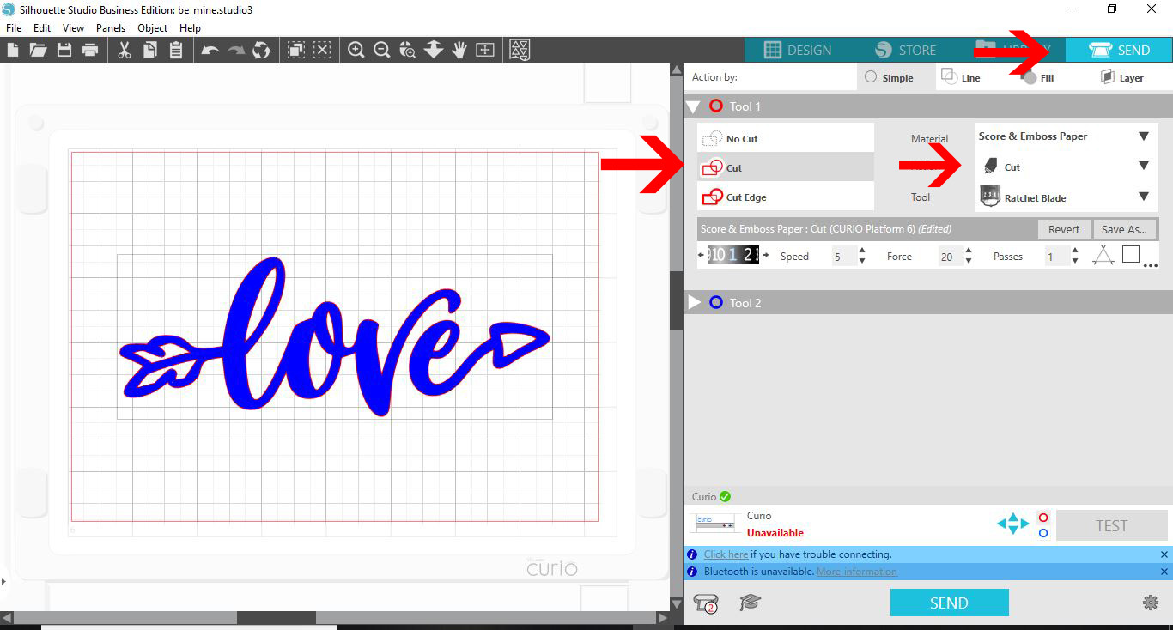Open the settings gear icon
The image size is (1173, 630).
[x=1151, y=603]
